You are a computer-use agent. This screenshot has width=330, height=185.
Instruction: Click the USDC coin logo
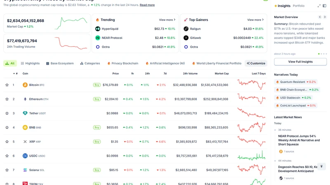pyautogui.click(x=25, y=156)
